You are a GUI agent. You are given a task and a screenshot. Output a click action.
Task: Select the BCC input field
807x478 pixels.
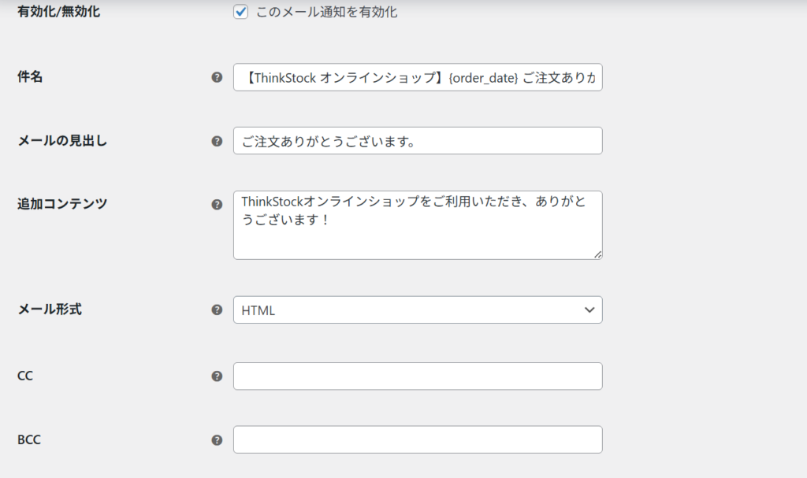pyautogui.click(x=418, y=440)
